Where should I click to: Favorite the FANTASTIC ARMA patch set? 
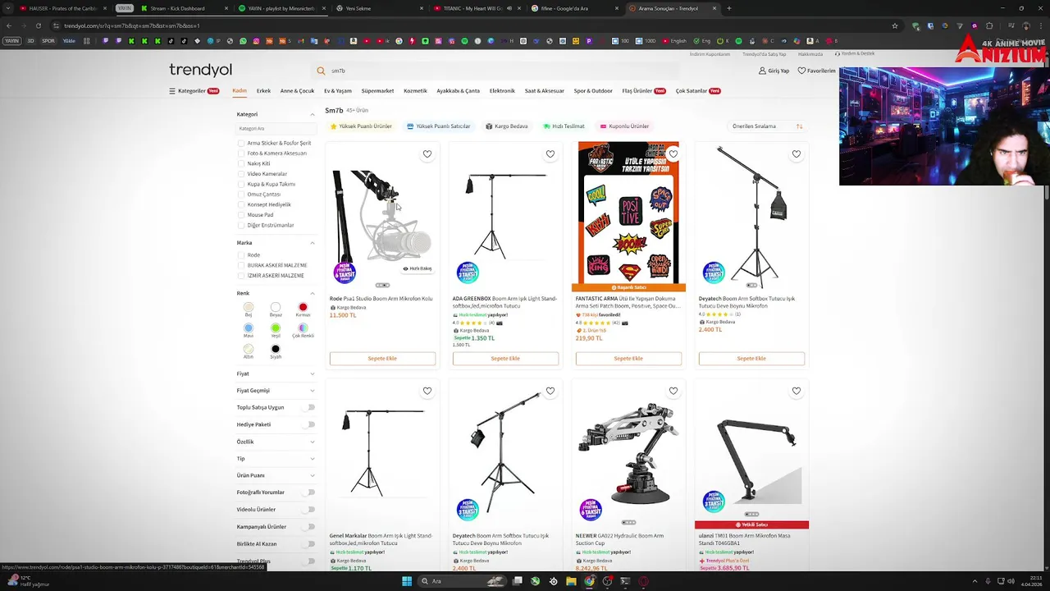[673, 154]
